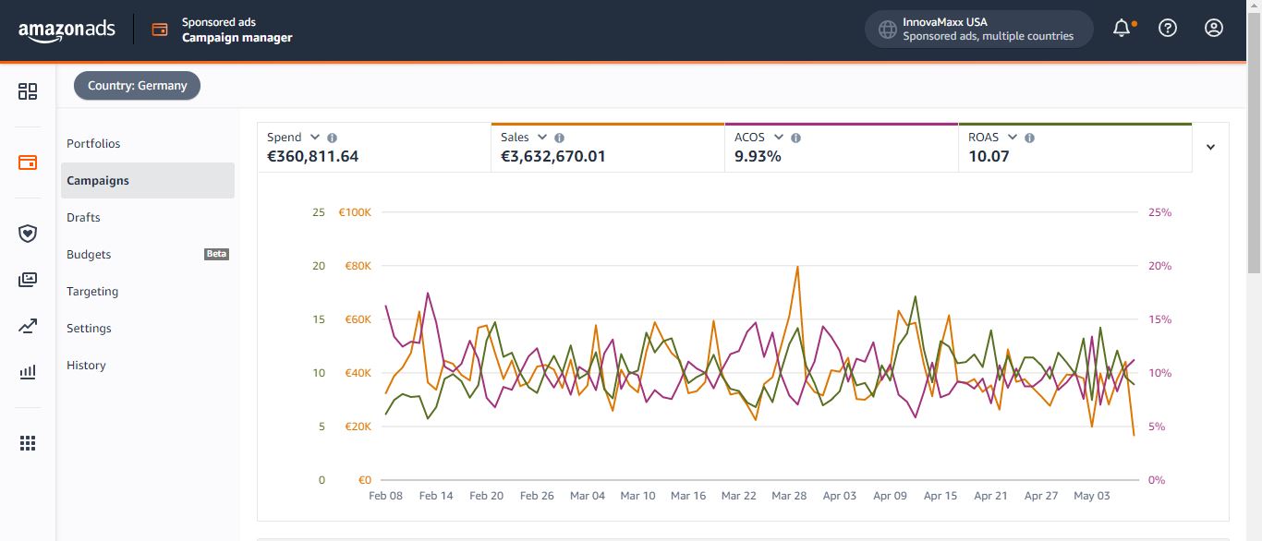The height and width of the screenshot is (541, 1262).
Task: Open the Spend metric dropdown
Action: [x=315, y=138]
